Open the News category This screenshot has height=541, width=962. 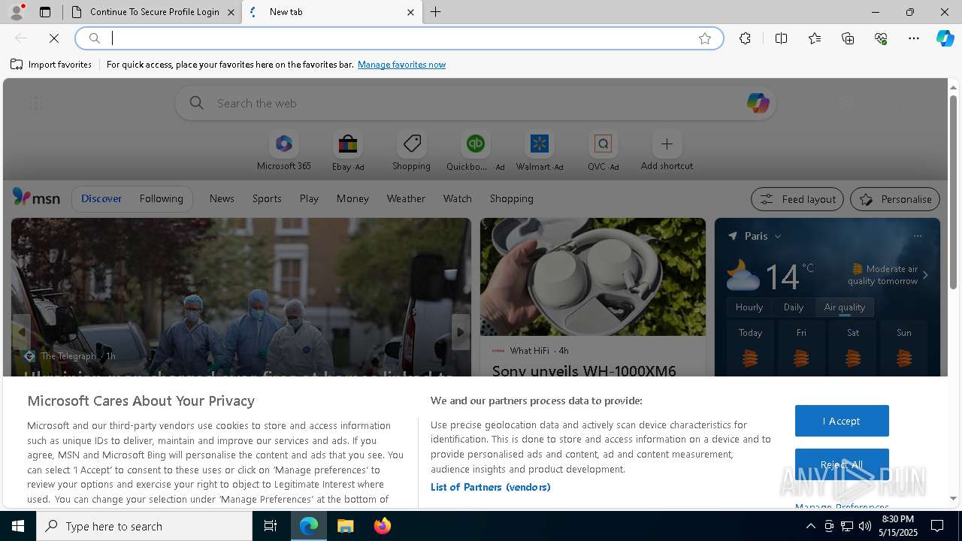click(x=222, y=198)
